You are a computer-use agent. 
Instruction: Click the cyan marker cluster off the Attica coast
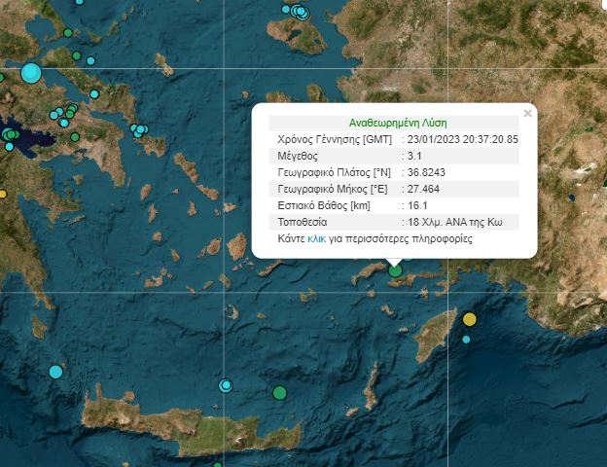click(x=139, y=129)
